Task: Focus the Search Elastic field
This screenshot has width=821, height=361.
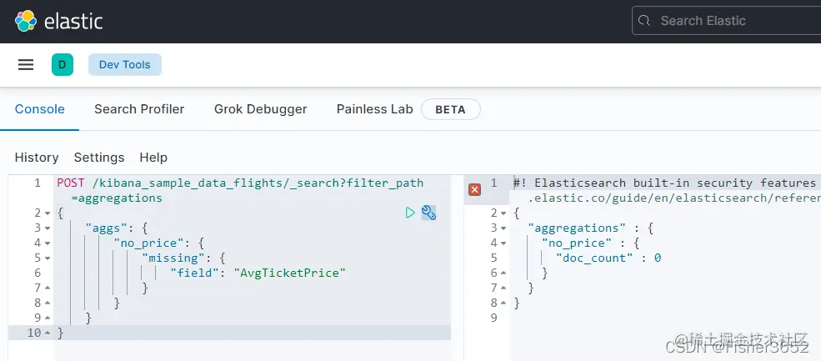Action: tap(727, 21)
